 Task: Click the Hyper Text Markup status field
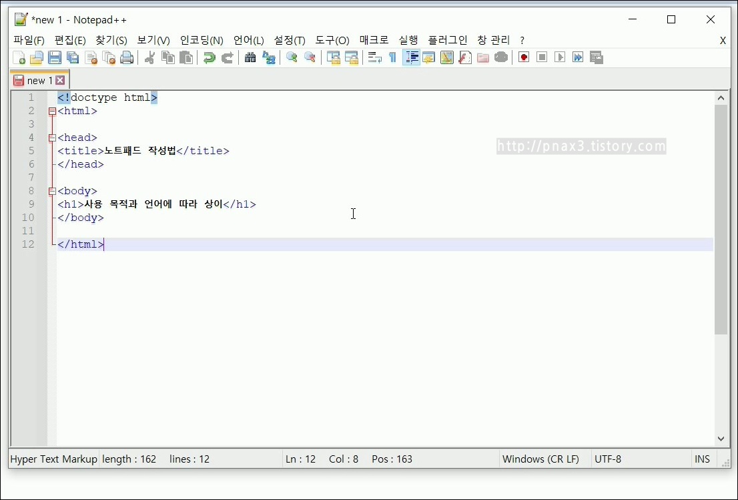pos(53,459)
